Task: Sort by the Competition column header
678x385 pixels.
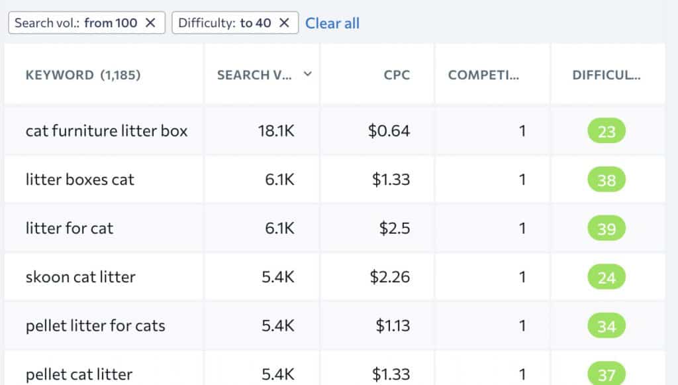Action: coord(483,75)
